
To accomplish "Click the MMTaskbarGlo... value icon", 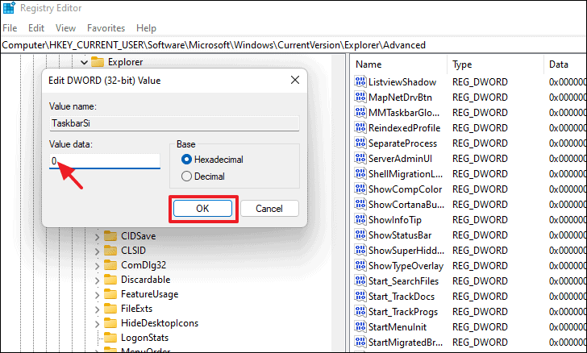I will 360,112.
